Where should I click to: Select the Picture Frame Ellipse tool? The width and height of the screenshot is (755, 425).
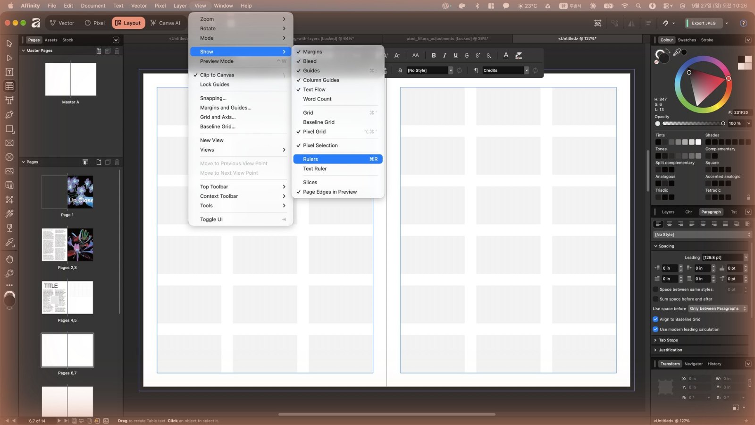[x=9, y=157]
